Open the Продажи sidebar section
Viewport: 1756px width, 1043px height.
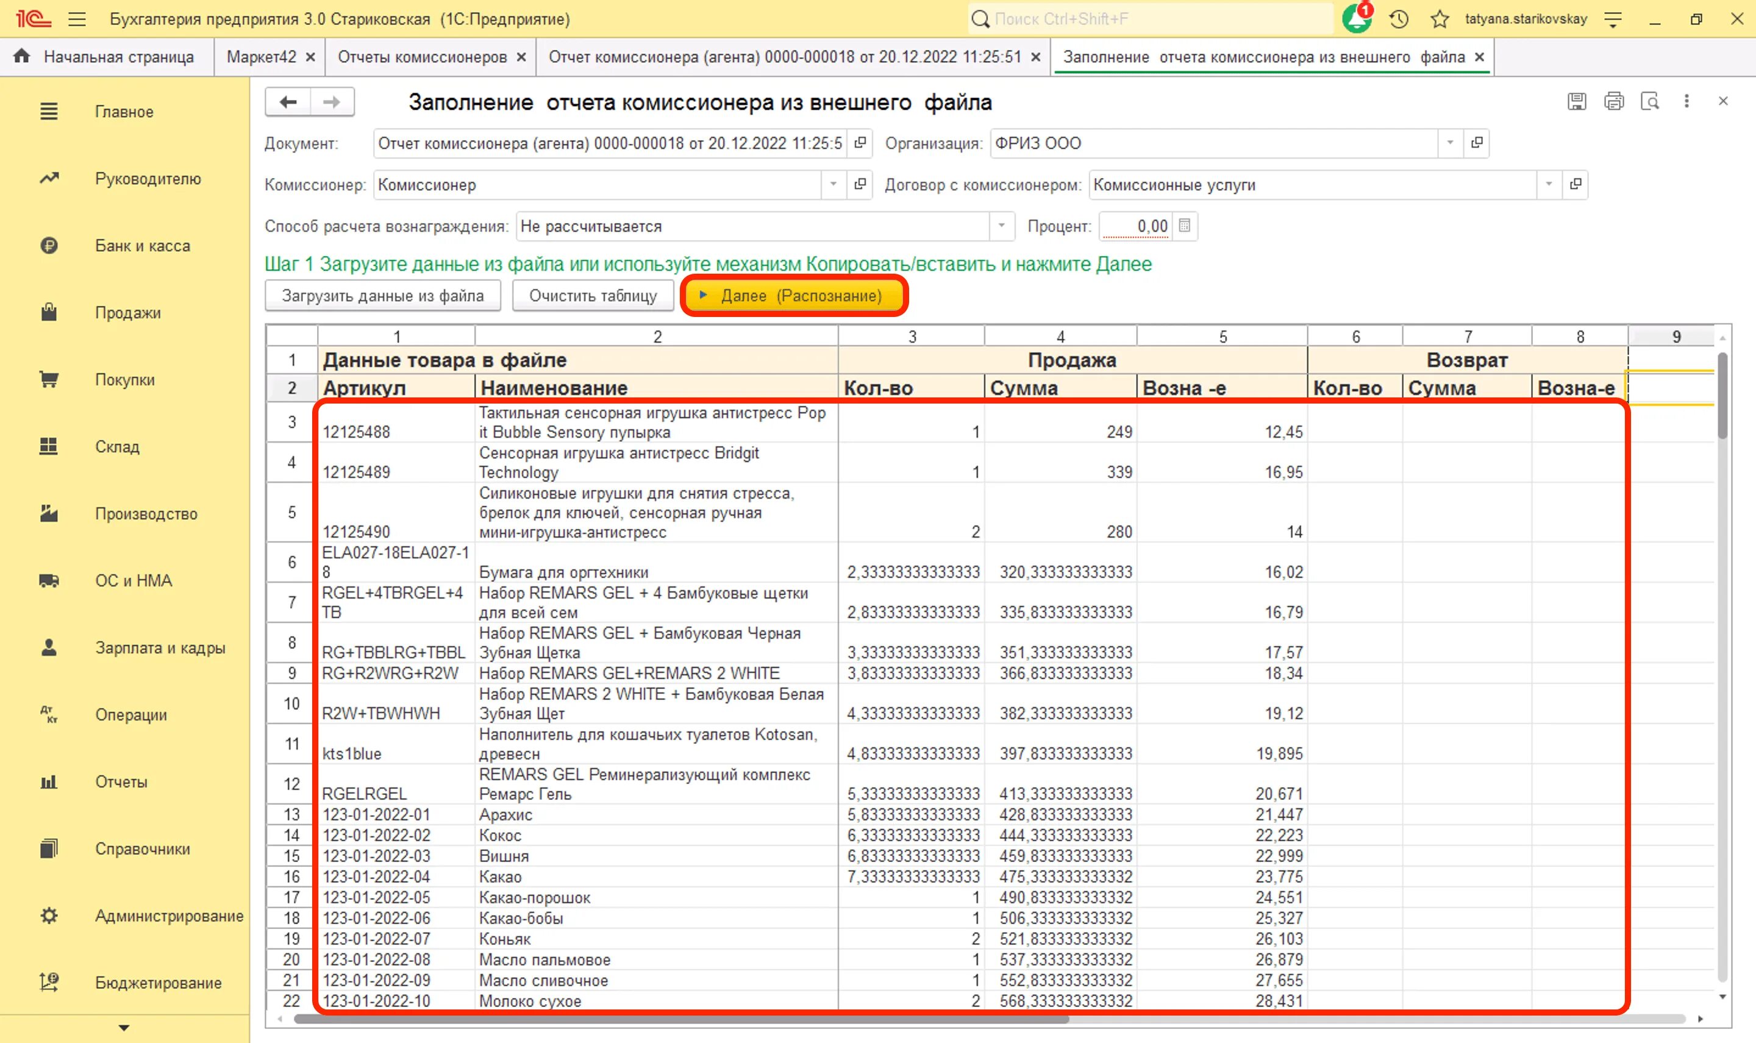tap(127, 313)
